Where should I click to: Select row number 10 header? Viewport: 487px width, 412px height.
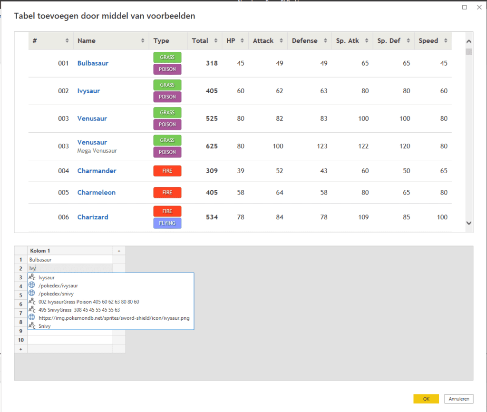click(x=21, y=340)
